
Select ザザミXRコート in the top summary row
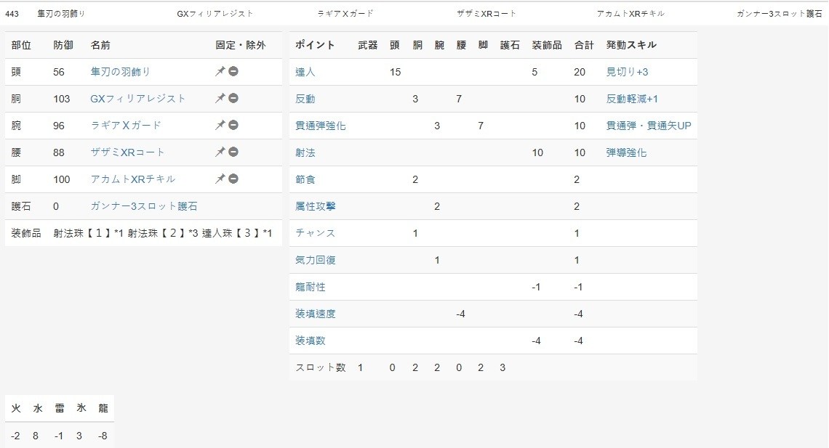point(486,14)
